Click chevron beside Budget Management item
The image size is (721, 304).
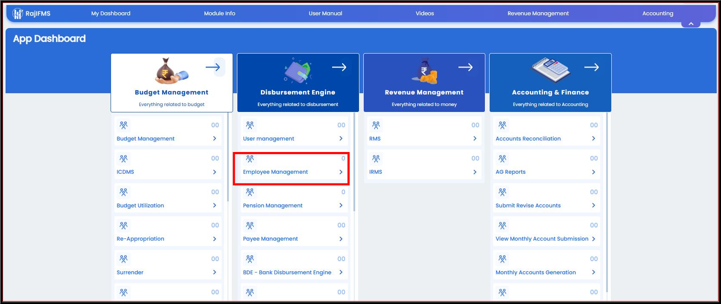214,139
